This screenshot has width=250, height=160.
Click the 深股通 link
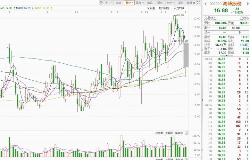pyautogui.click(x=151, y=8)
